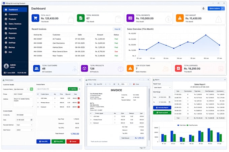Click the Save (F9) button

pyautogui.click(x=43, y=141)
